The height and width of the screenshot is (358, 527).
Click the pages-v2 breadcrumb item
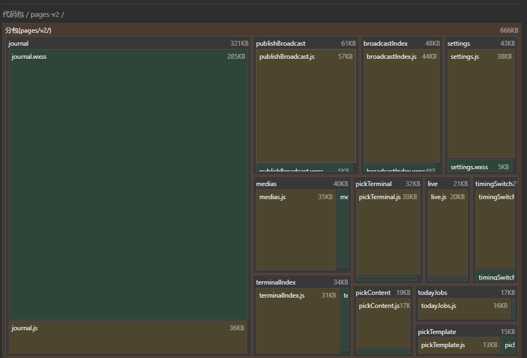tap(45, 15)
